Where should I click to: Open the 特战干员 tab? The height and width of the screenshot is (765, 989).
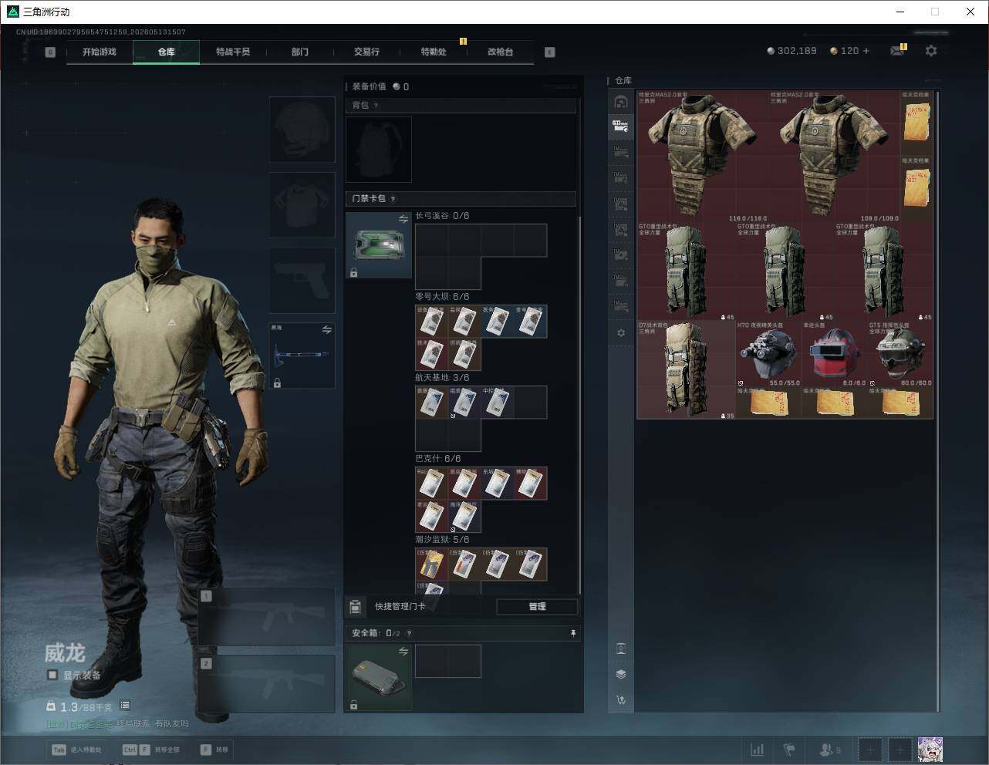tap(233, 52)
